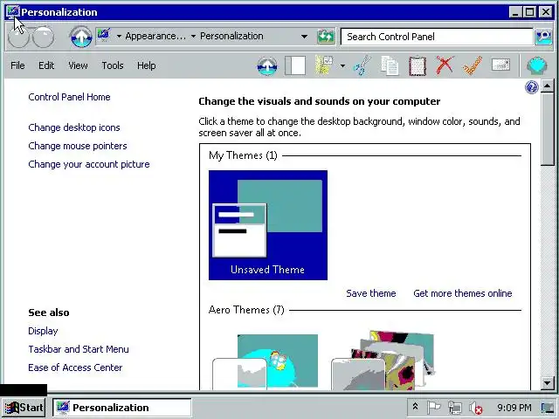The height and width of the screenshot is (419, 559).
Task: Select the second Aero theme with stacked pictures
Action: pyautogui.click(x=383, y=361)
